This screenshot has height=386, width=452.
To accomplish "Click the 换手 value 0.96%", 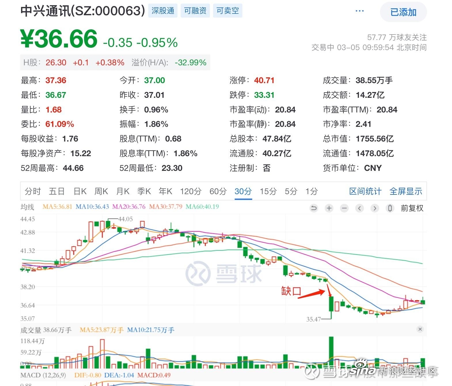I will pos(156,110).
